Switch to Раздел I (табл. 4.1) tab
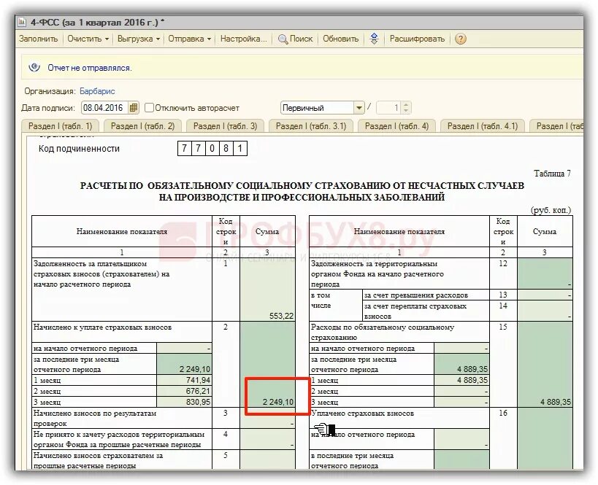The height and width of the screenshot is (485, 598). [483, 126]
